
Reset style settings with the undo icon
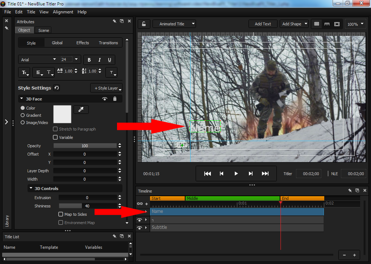[57, 88]
